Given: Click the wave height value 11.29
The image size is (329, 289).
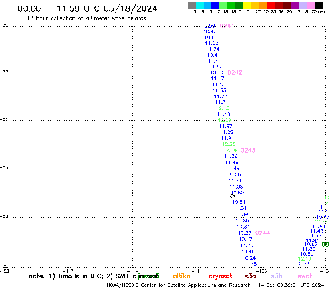Looking at the screenshot, I should [x=226, y=132].
